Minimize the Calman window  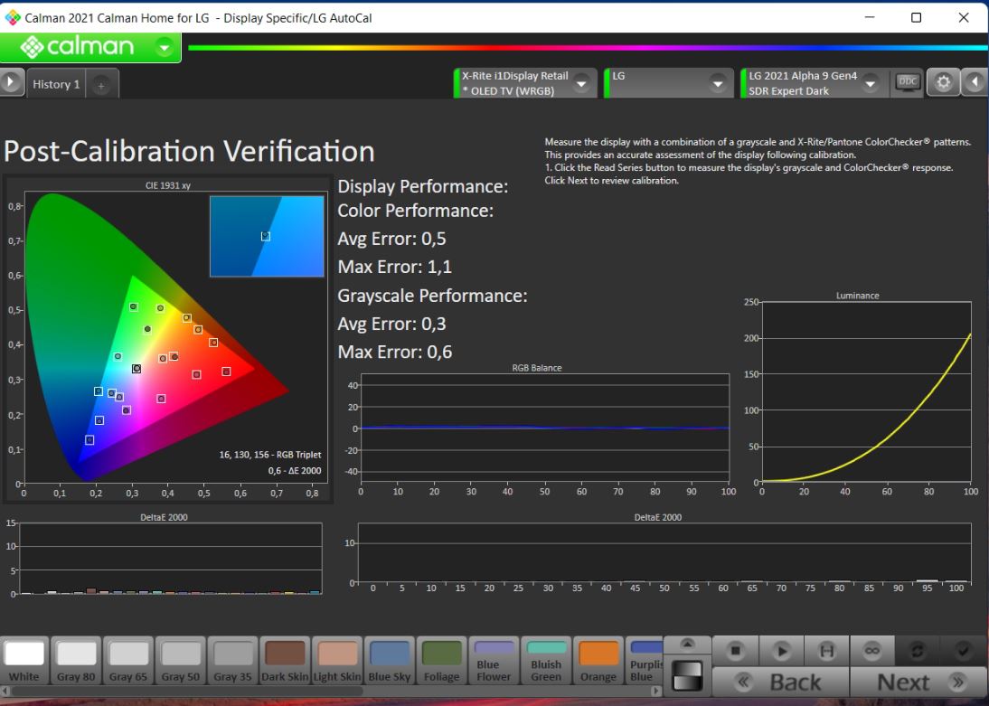pyautogui.click(x=870, y=17)
